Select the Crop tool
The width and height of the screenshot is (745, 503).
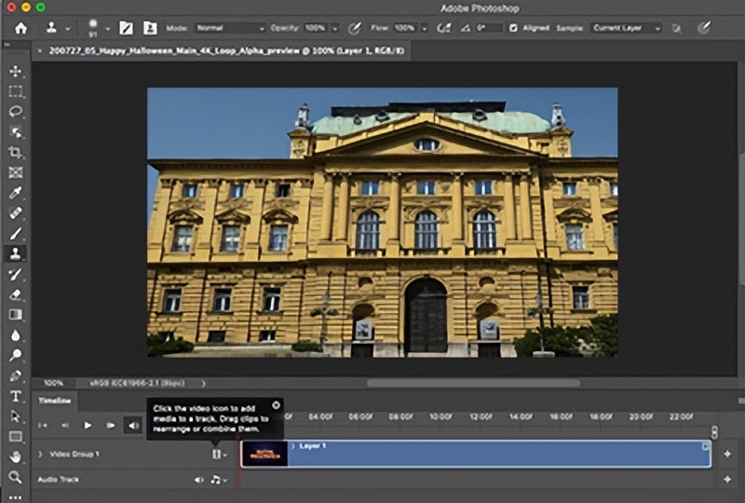16,152
